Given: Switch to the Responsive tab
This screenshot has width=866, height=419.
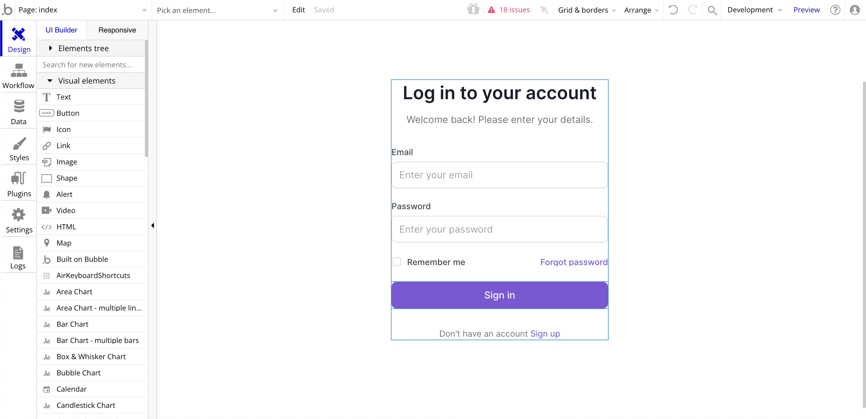Looking at the screenshot, I should click(117, 30).
